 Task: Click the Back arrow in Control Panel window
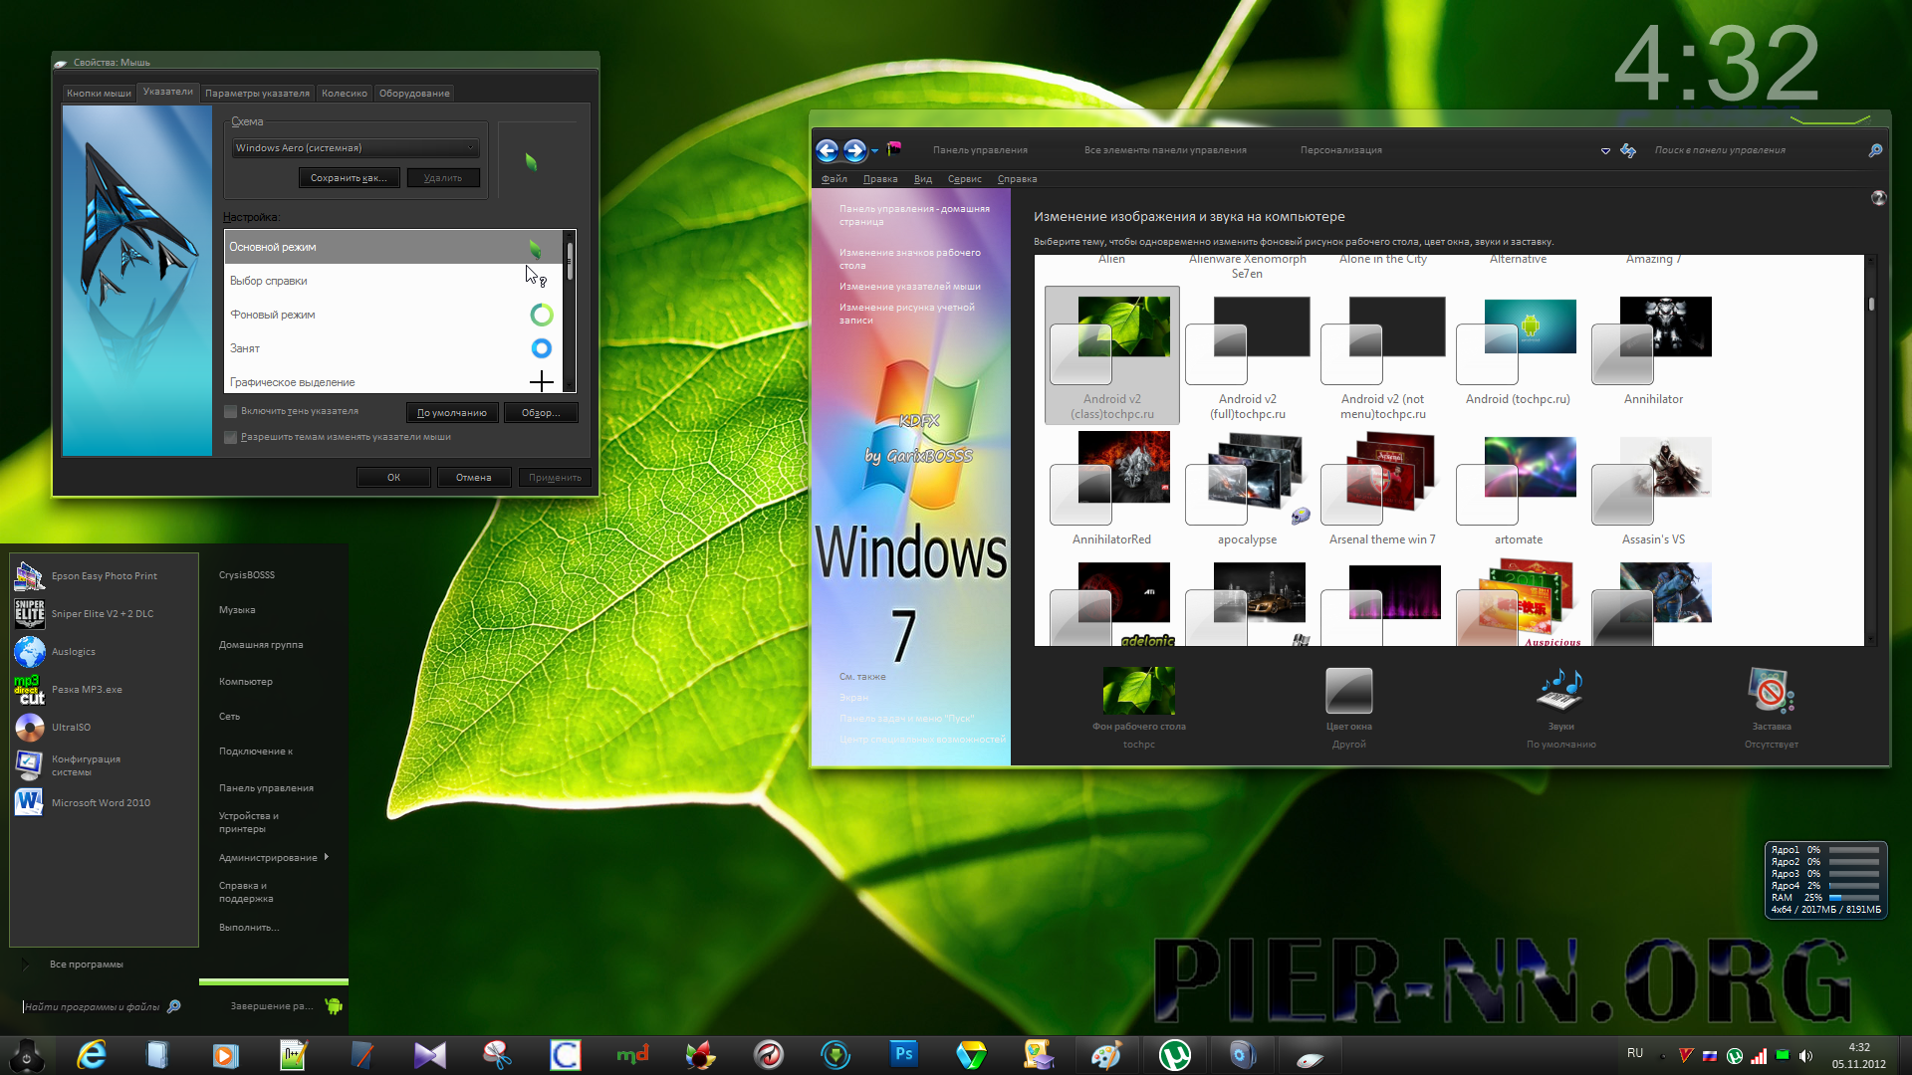point(828,150)
